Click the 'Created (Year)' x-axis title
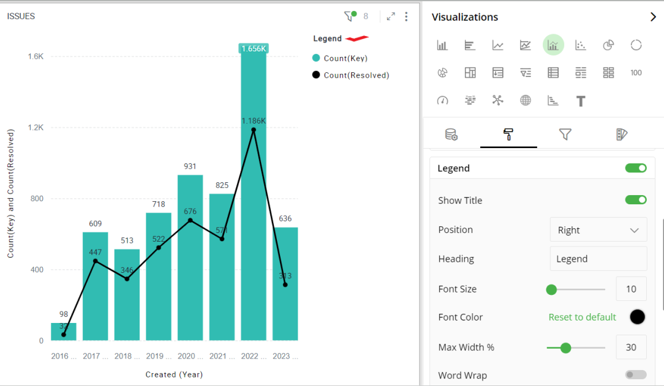This screenshot has height=386, width=664. click(x=174, y=374)
